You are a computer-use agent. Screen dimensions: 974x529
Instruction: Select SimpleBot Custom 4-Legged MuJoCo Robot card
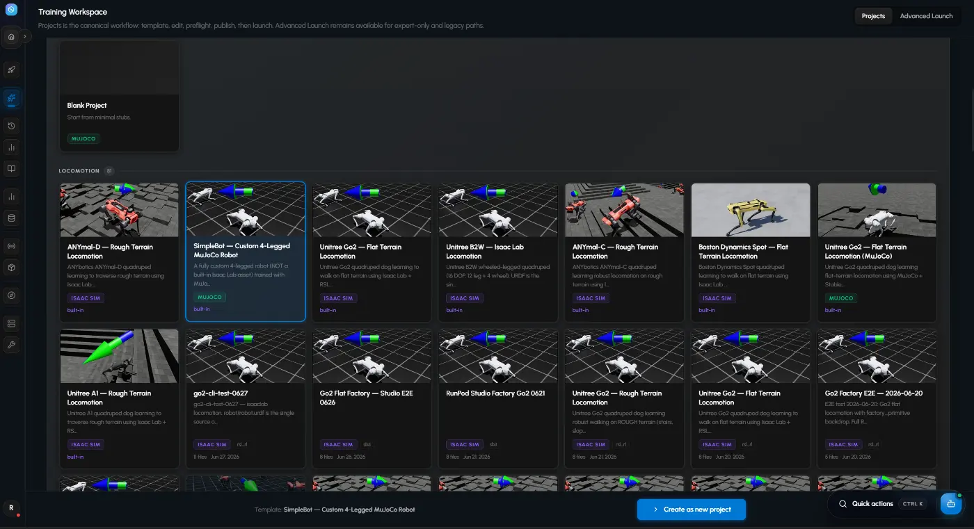pyautogui.click(x=246, y=252)
